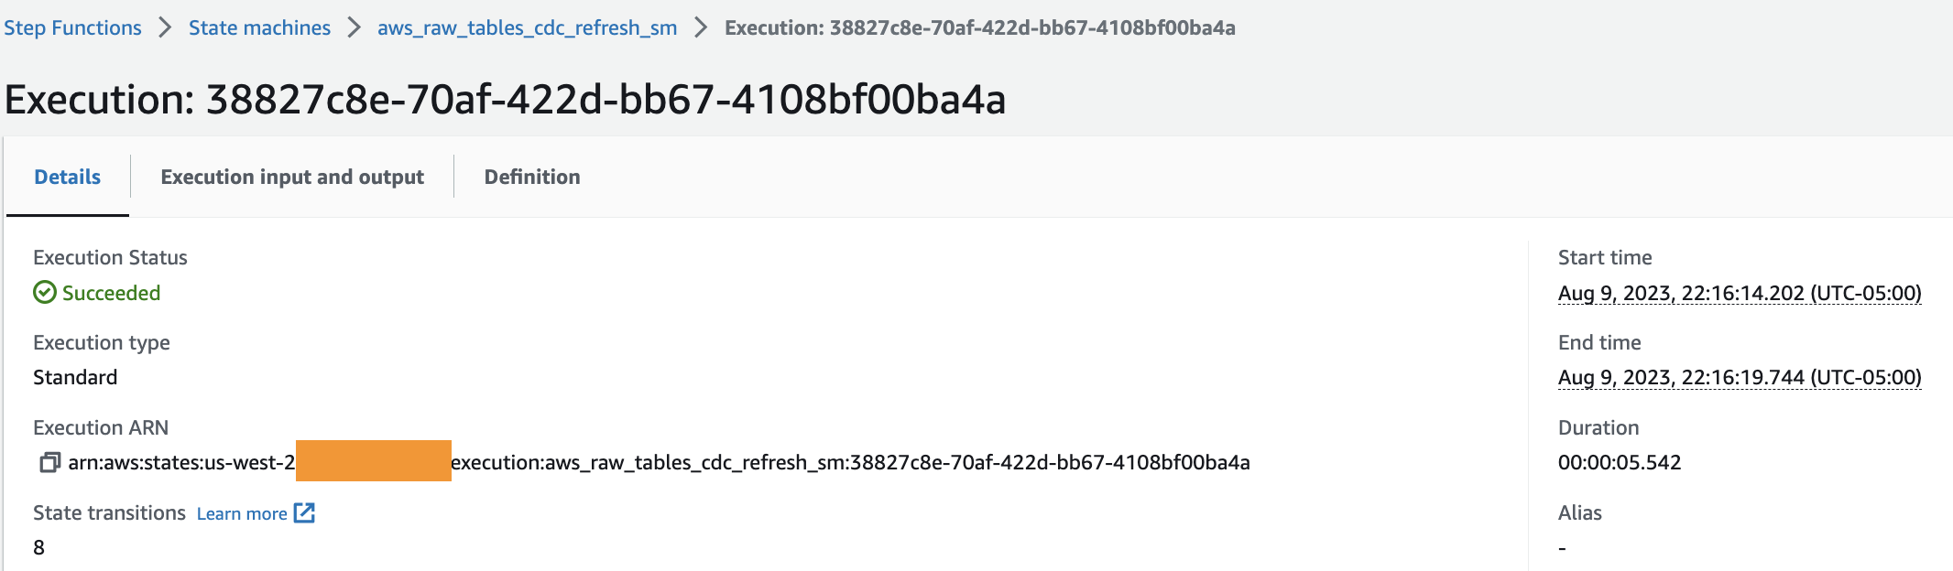The width and height of the screenshot is (1953, 571).
Task: Click the execution ID breadcrumb text
Action: [x=979, y=27]
